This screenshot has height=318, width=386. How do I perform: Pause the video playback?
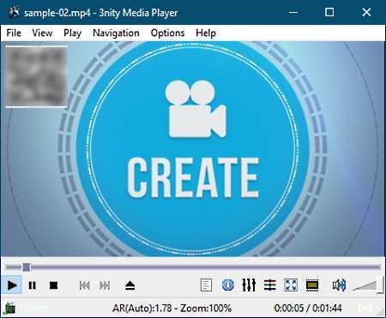point(33,285)
